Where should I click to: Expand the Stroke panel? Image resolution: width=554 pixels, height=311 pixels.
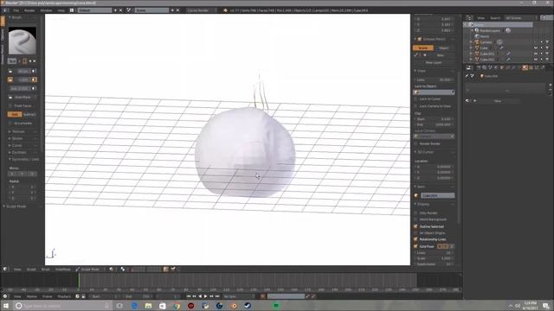17,138
